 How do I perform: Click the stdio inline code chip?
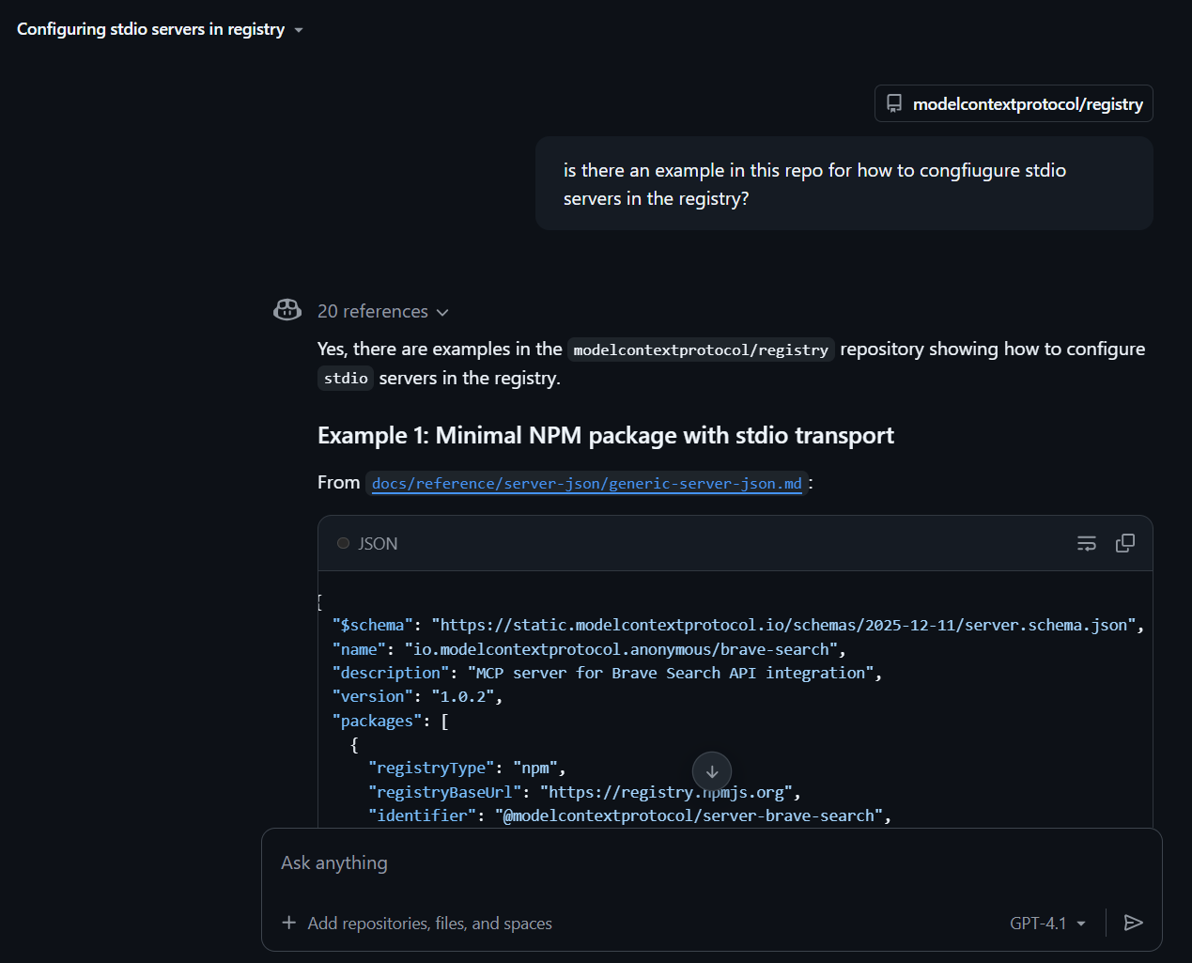click(x=345, y=378)
